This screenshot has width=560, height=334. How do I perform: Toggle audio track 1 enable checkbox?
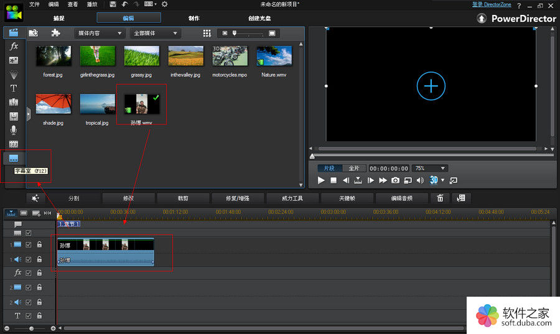[29, 259]
